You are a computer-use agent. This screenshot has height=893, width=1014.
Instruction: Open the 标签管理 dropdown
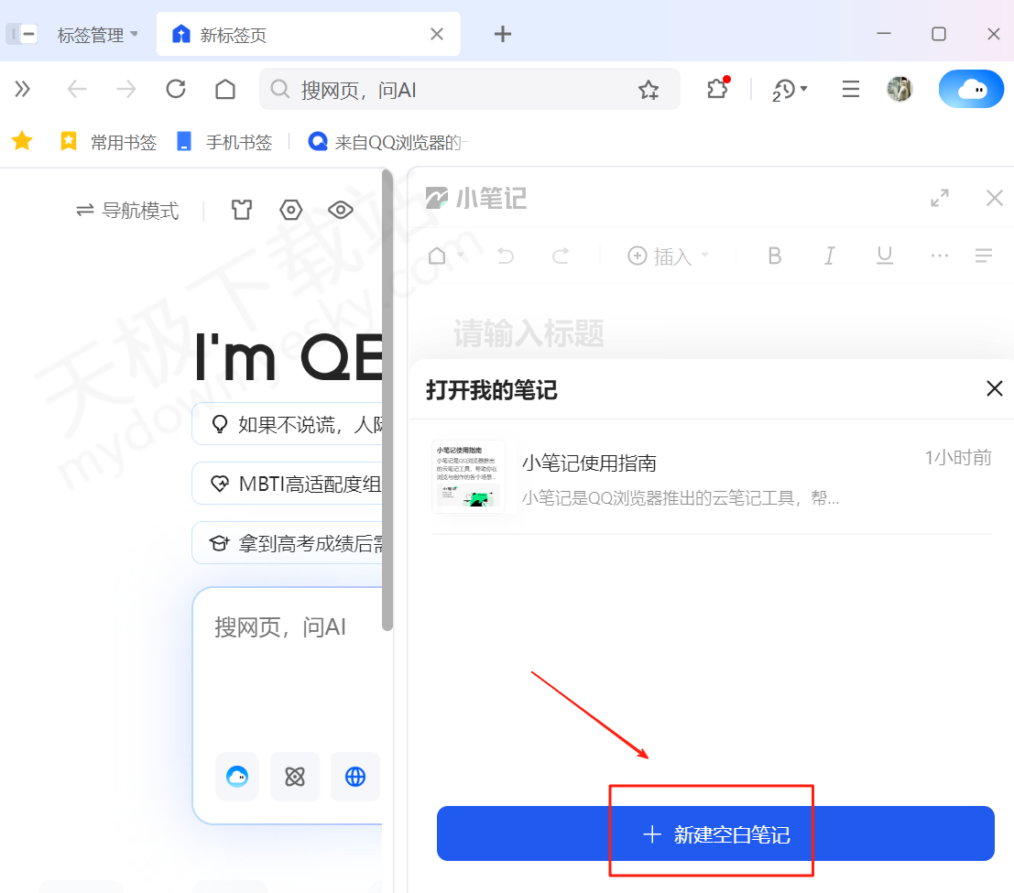pyautogui.click(x=98, y=34)
